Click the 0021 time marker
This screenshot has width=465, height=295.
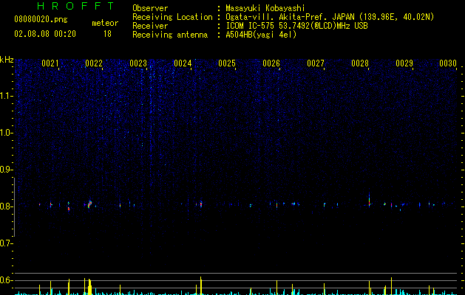pos(50,63)
